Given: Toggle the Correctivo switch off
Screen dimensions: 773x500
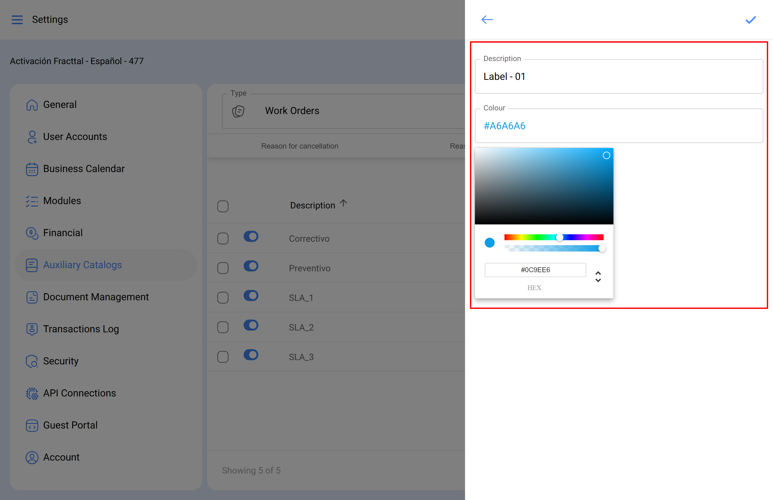Looking at the screenshot, I should pyautogui.click(x=251, y=237).
